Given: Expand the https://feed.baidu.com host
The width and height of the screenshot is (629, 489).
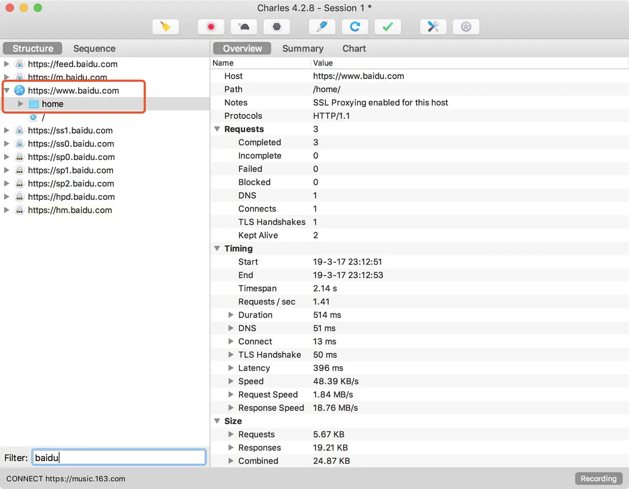Looking at the screenshot, I should click(x=7, y=64).
